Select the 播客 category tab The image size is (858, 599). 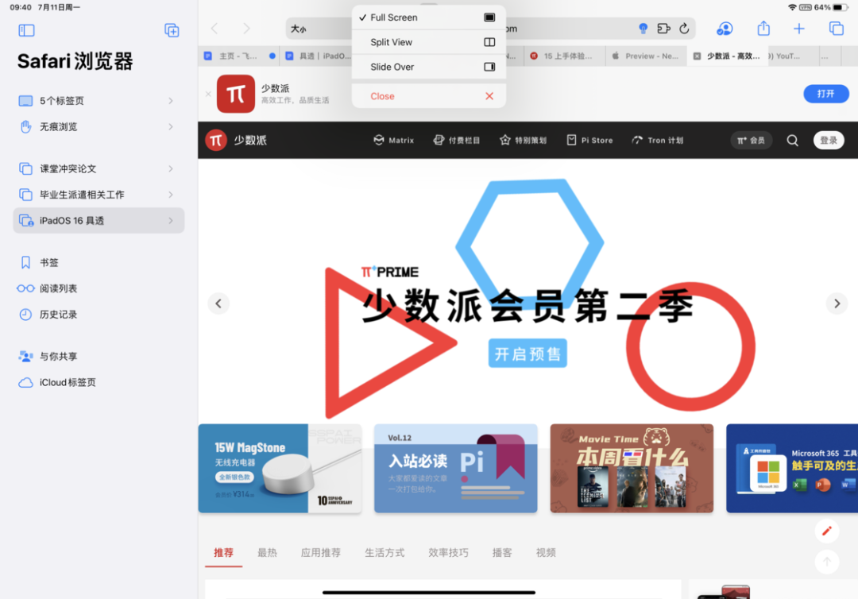502,552
